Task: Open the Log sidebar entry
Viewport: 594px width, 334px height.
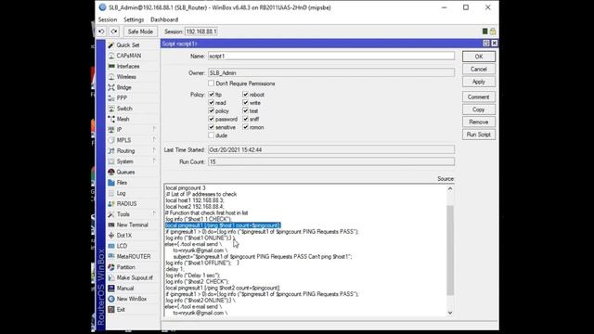Action: click(121, 193)
